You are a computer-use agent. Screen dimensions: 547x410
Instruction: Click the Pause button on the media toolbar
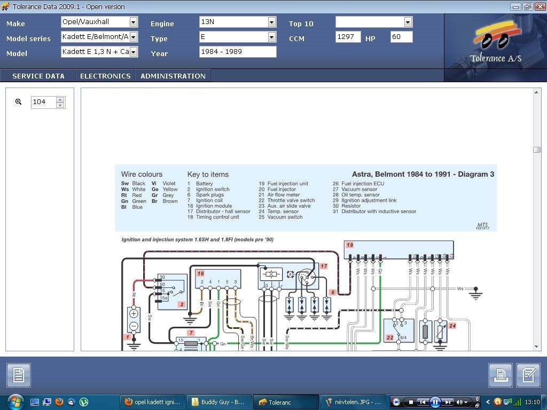pyautogui.click(x=435, y=402)
